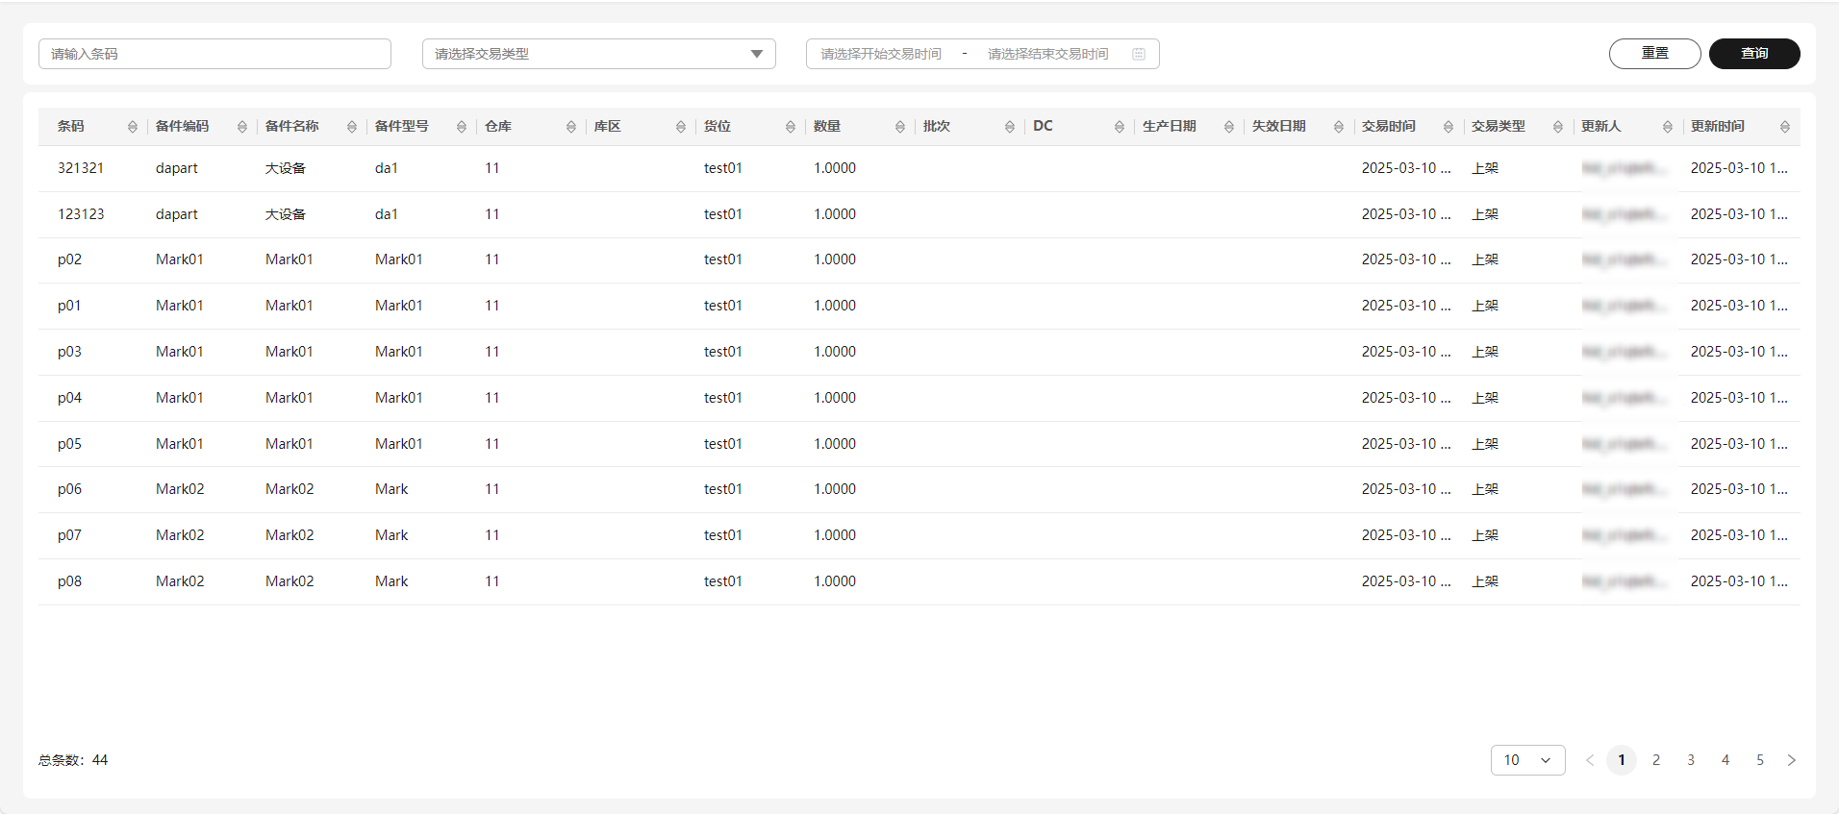Open page size dropdown showing 10
Image resolution: width=1839 pixels, height=814 pixels.
click(x=1528, y=760)
